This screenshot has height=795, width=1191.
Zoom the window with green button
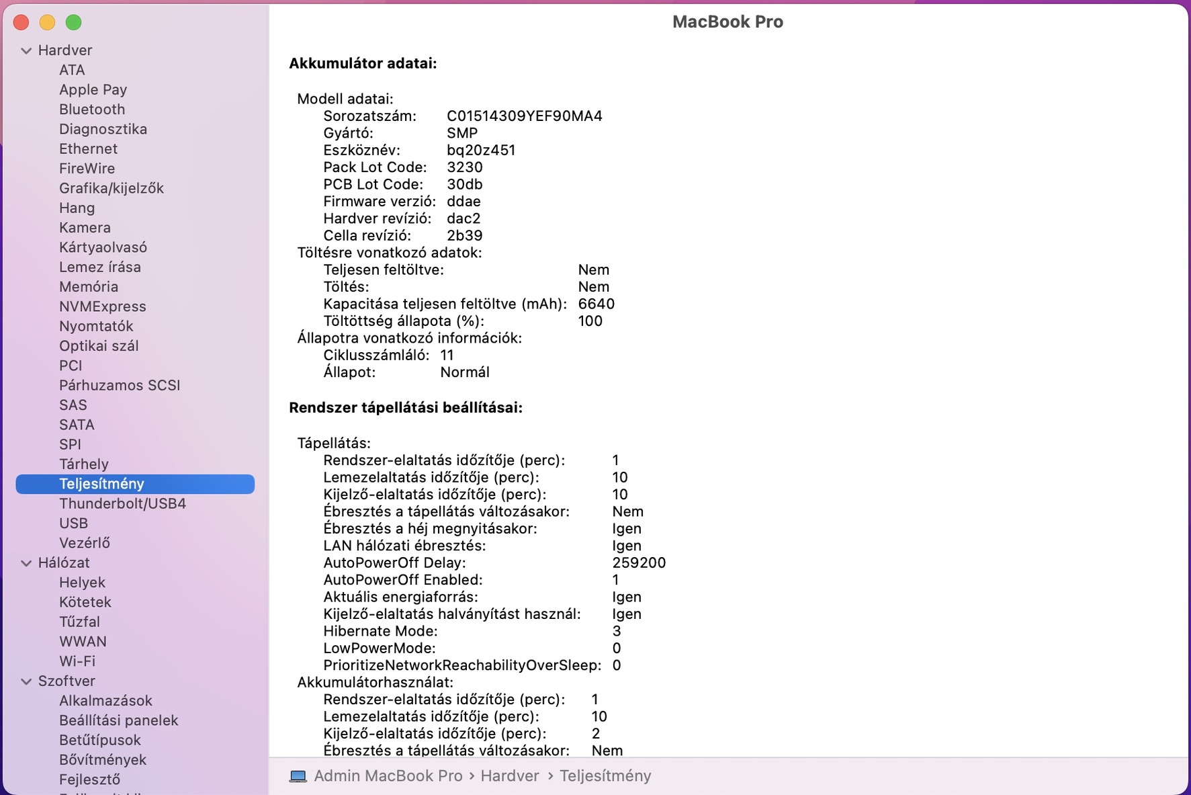coord(73,23)
